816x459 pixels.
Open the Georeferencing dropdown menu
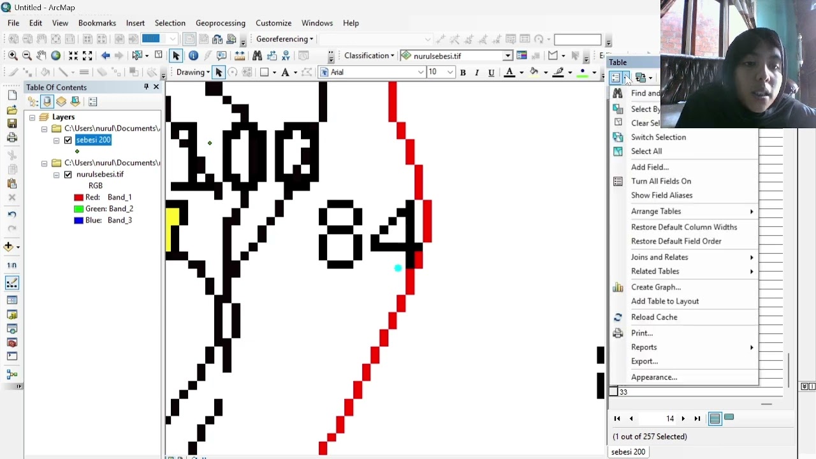284,39
